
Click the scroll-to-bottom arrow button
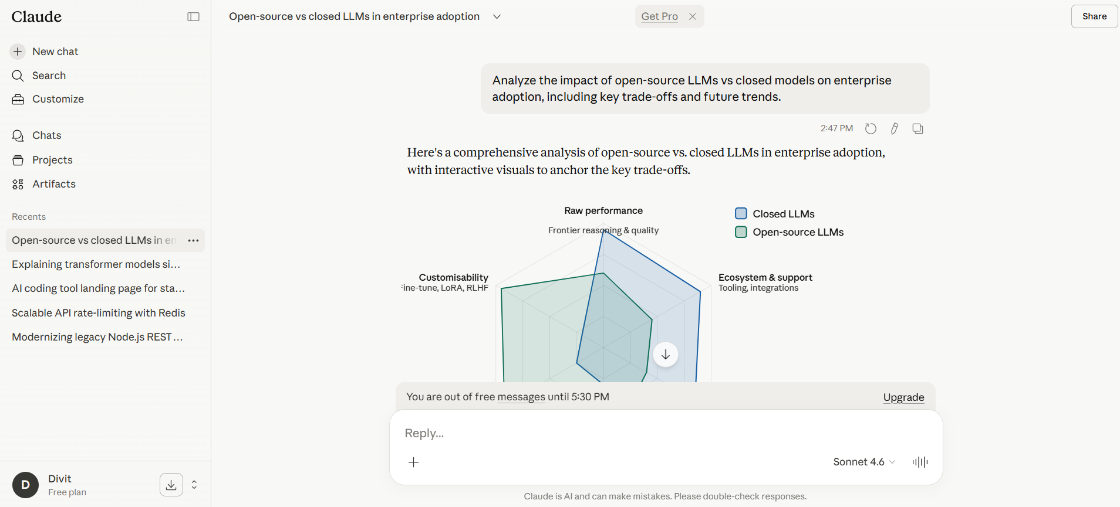tap(666, 355)
